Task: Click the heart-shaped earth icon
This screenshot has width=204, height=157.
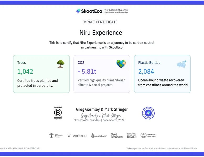Action: pos(121,64)
